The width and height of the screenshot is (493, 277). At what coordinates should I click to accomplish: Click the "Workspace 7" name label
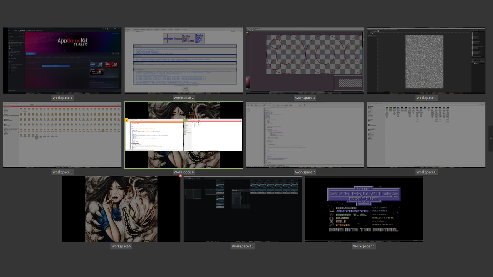coord(305,172)
